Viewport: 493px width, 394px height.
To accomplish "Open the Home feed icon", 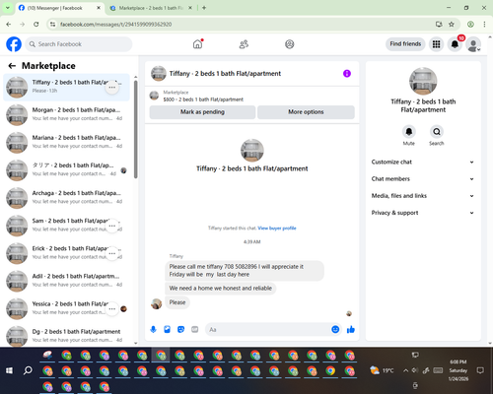I will [x=197, y=44].
